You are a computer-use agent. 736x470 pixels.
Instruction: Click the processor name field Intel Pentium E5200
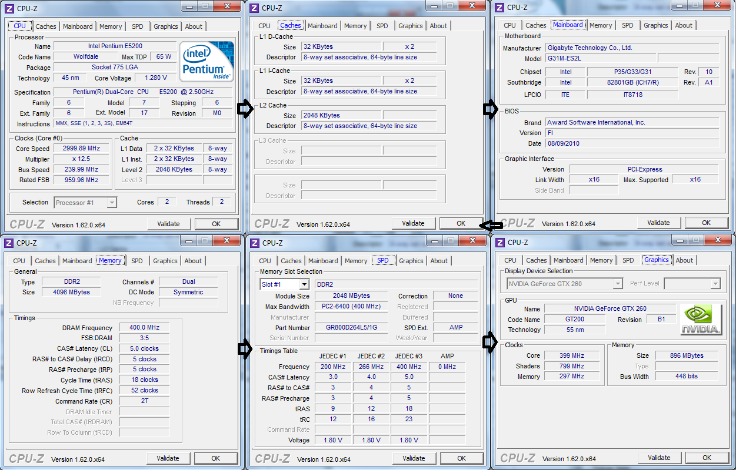tap(115, 46)
